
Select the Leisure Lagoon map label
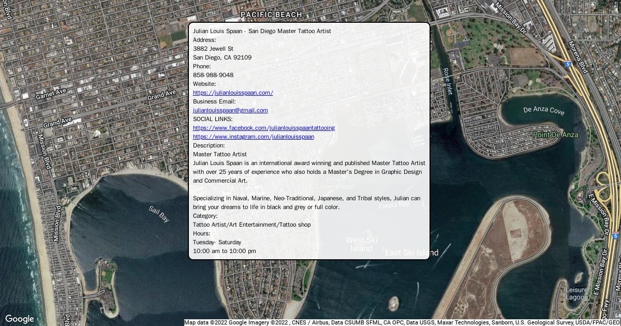point(576,293)
